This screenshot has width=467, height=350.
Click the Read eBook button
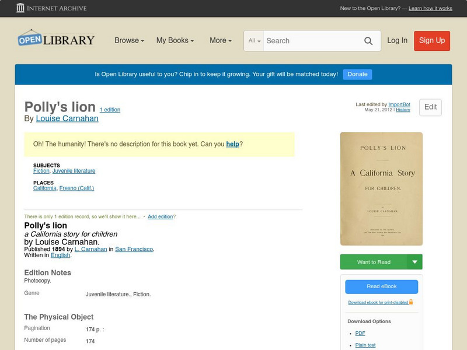(381, 286)
